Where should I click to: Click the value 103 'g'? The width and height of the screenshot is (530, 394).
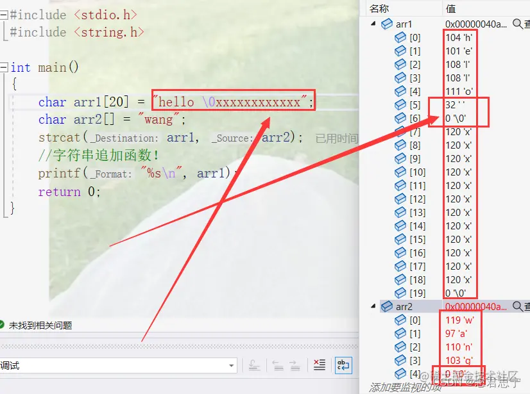point(459,361)
